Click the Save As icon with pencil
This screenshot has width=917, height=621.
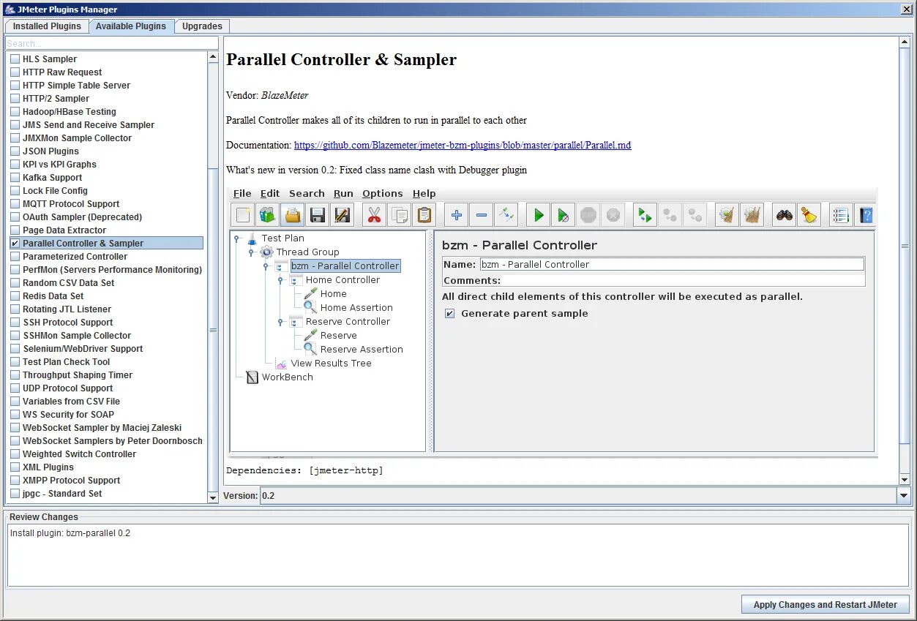point(342,215)
